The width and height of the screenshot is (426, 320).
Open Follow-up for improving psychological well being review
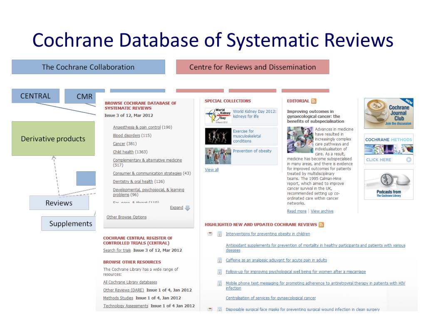(x=296, y=272)
